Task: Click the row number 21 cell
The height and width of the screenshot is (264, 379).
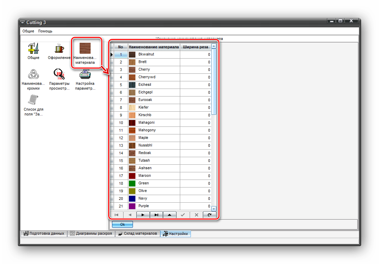Action: (121, 206)
